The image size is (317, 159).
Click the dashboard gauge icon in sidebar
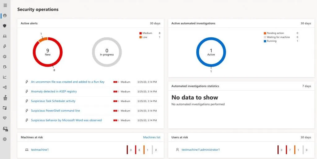[5, 15]
